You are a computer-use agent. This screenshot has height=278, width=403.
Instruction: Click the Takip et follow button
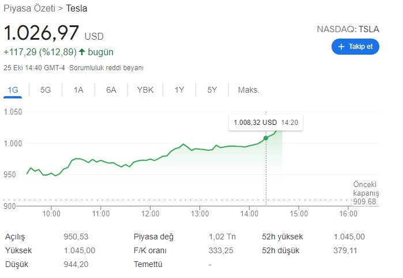pos(355,47)
